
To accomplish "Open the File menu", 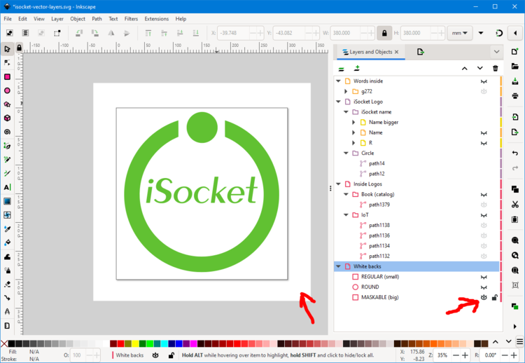I will (8, 19).
